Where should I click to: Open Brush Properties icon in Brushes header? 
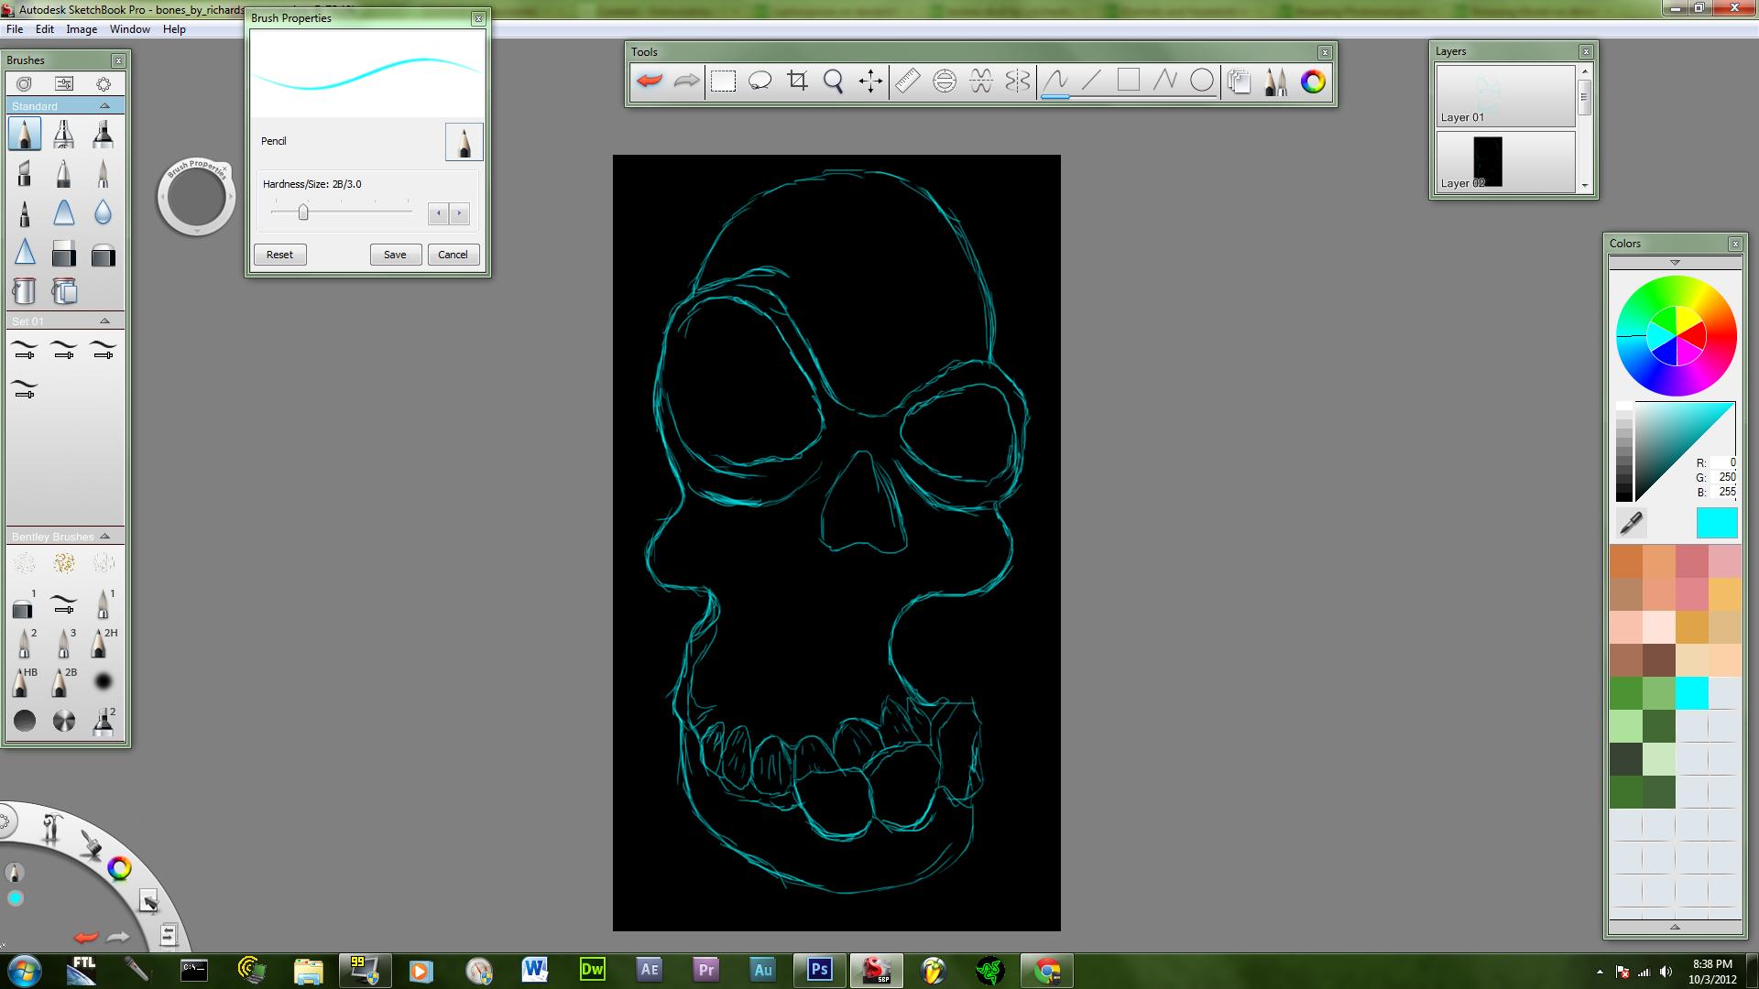(64, 84)
